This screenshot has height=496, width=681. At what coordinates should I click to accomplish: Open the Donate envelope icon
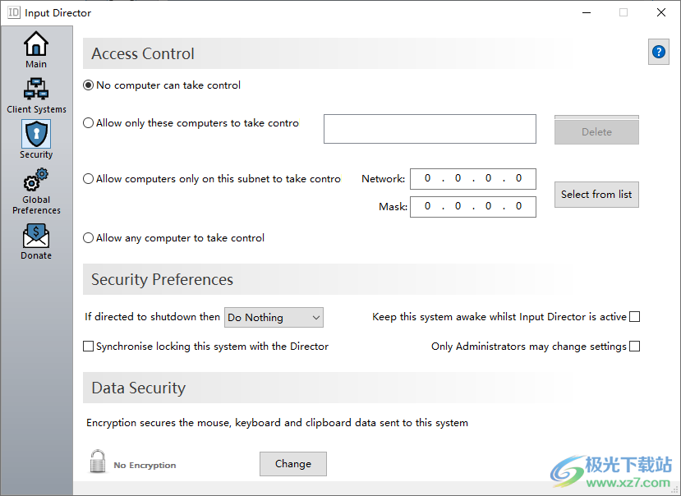coord(36,236)
